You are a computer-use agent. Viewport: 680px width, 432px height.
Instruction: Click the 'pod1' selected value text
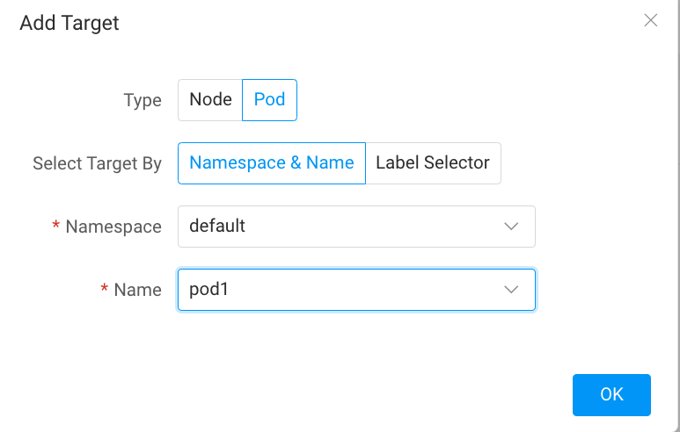click(x=208, y=290)
